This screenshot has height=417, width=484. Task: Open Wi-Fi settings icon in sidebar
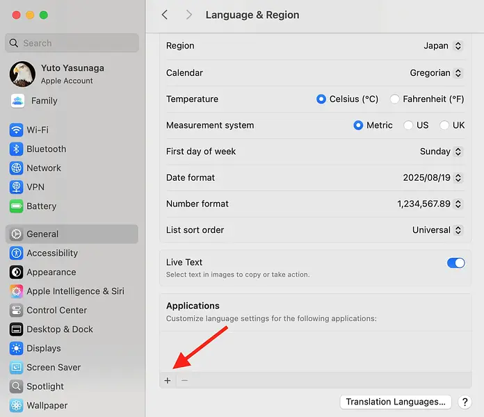[17, 130]
